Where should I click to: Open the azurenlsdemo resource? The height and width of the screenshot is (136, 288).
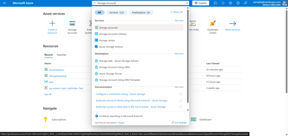(x=57, y=70)
